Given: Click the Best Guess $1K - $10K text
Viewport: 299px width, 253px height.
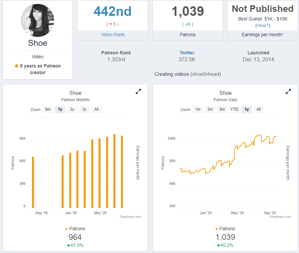Looking at the screenshot, I should click(x=263, y=19).
